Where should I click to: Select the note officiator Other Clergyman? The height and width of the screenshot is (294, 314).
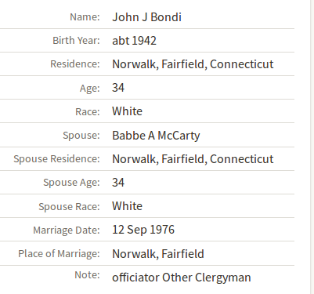182,278
